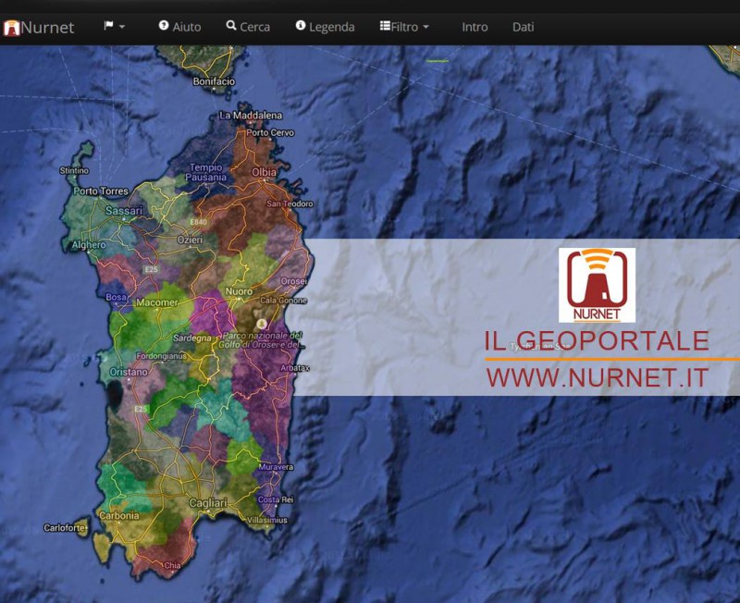Open Cerca search menu item

pyautogui.click(x=248, y=27)
